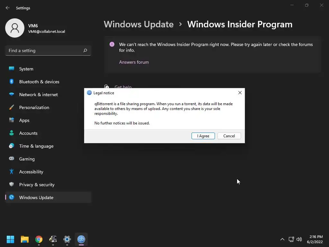Open Time & language settings
This screenshot has height=247, width=329.
[48, 146]
